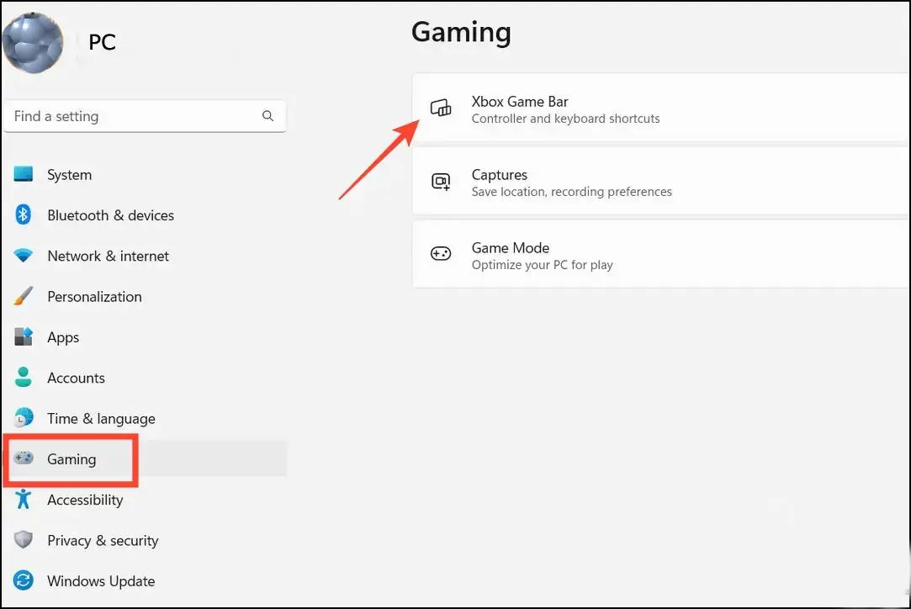Click the Windows Update refresh icon

point(24,580)
